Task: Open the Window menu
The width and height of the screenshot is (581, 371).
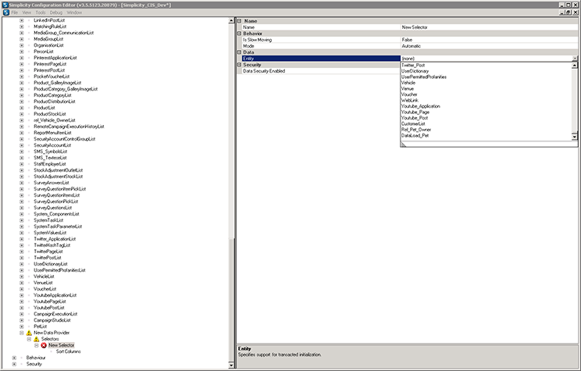Action: 74,12
